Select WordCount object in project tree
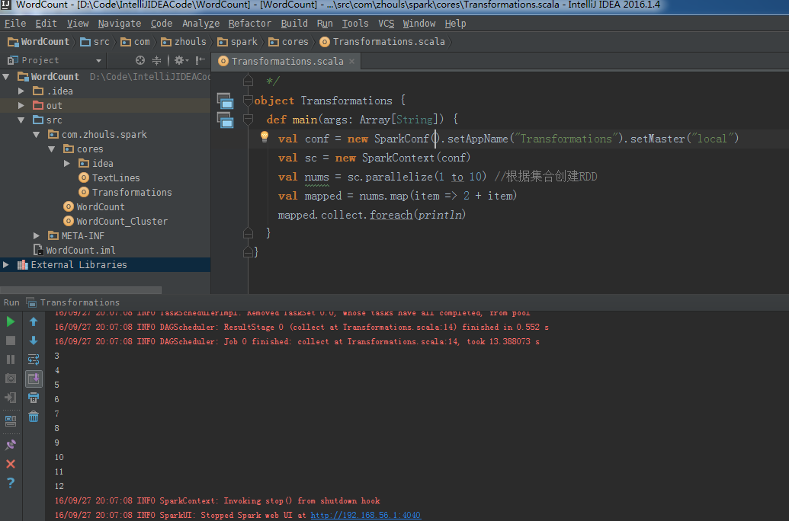The height and width of the screenshot is (521, 789). coord(94,206)
